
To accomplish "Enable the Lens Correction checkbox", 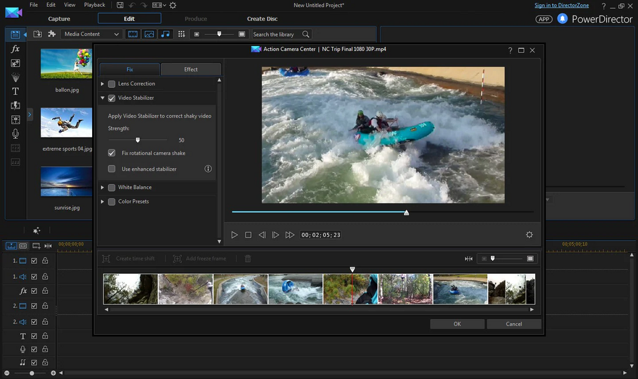I will pyautogui.click(x=112, y=84).
